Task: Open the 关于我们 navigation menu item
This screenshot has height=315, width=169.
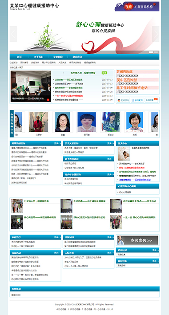Action: tap(38, 57)
